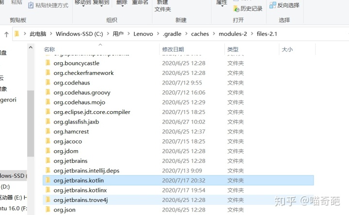Select org.checkerframework folder icon
This screenshot has width=349, height=215.
click(x=48, y=73)
